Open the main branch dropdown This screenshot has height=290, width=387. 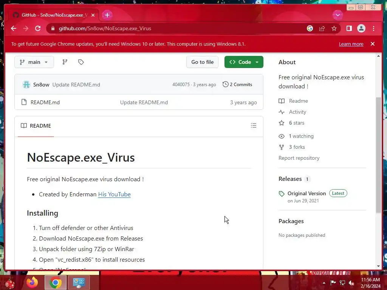point(34,62)
